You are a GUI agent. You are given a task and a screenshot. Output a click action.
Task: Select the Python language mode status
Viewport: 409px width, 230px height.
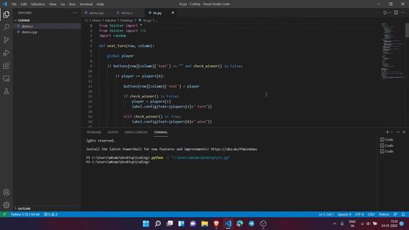click(x=384, y=215)
